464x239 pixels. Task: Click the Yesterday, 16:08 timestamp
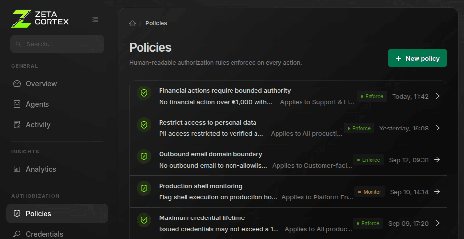(x=404, y=128)
